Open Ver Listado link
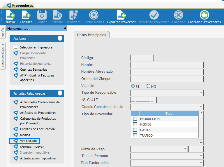224x167 pixels. pyautogui.click(x=28, y=141)
